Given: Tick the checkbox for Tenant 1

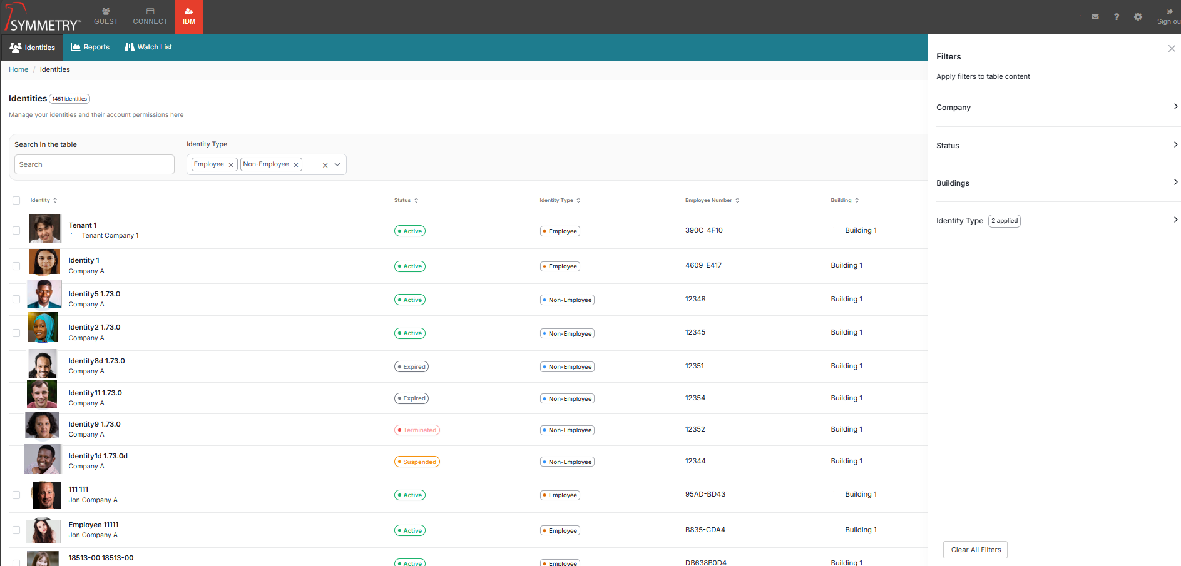Looking at the screenshot, I should pyautogui.click(x=16, y=231).
